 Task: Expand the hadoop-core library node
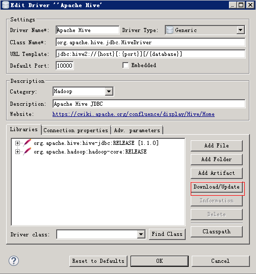click(17, 151)
